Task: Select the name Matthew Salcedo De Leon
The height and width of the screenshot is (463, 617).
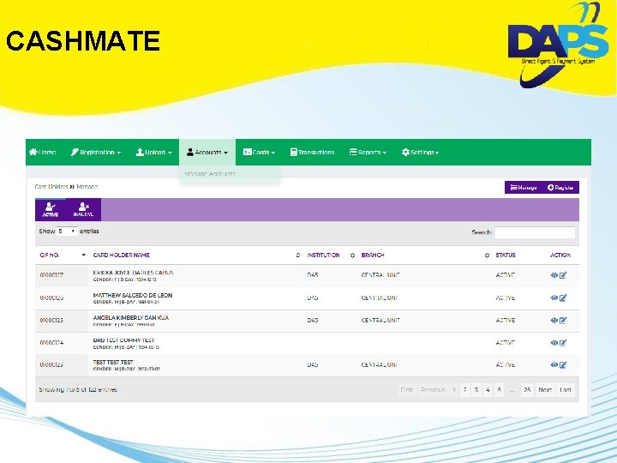Action: [x=133, y=295]
